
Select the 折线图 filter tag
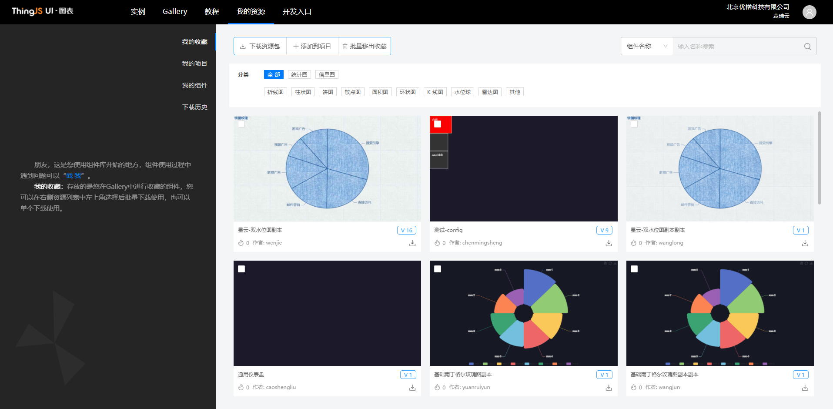275,92
